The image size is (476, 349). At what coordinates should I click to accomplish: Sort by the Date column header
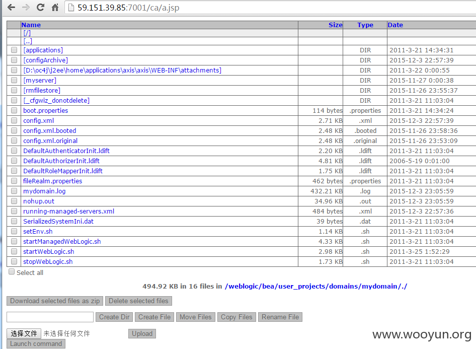pyautogui.click(x=395, y=25)
